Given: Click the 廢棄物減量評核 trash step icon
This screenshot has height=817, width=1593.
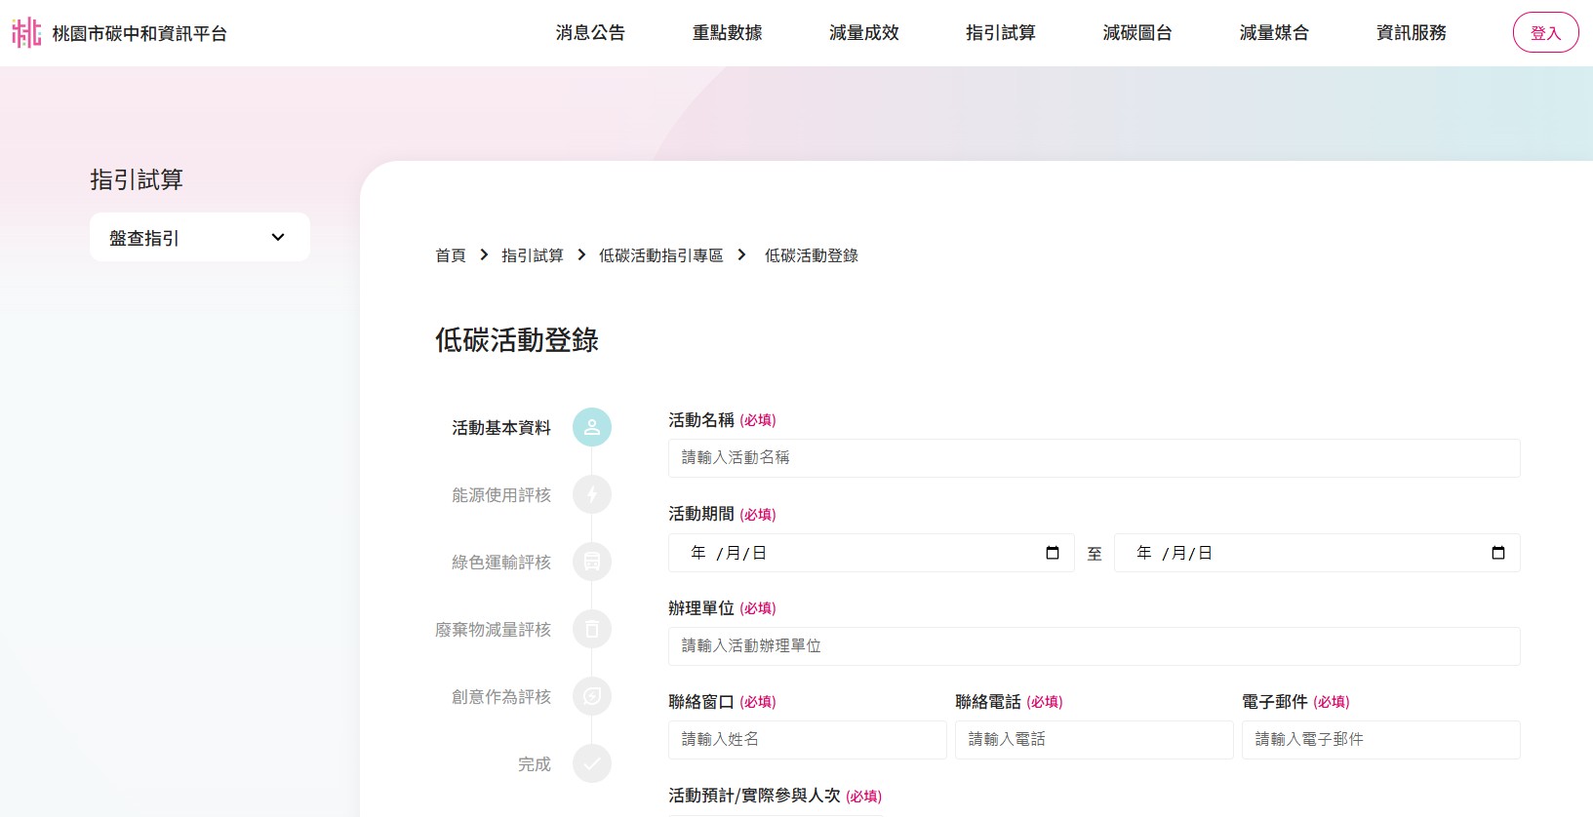Looking at the screenshot, I should [592, 629].
